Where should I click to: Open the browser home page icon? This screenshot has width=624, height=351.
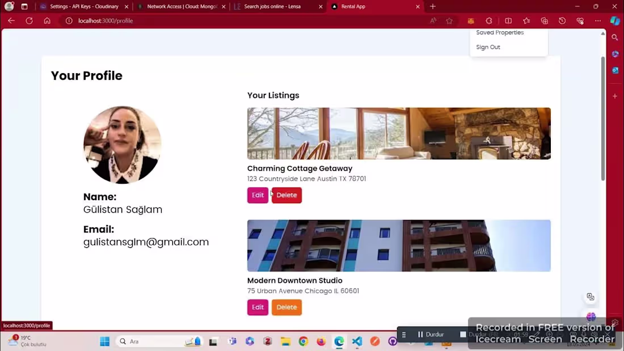click(x=47, y=20)
